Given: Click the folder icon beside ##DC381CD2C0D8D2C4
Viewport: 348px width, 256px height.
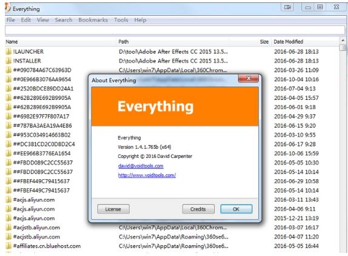Looking at the screenshot, I should pyautogui.click(x=8, y=144).
